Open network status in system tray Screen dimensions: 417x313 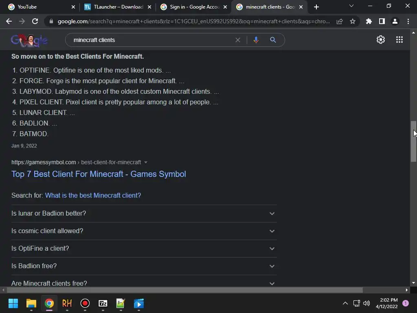click(356, 303)
